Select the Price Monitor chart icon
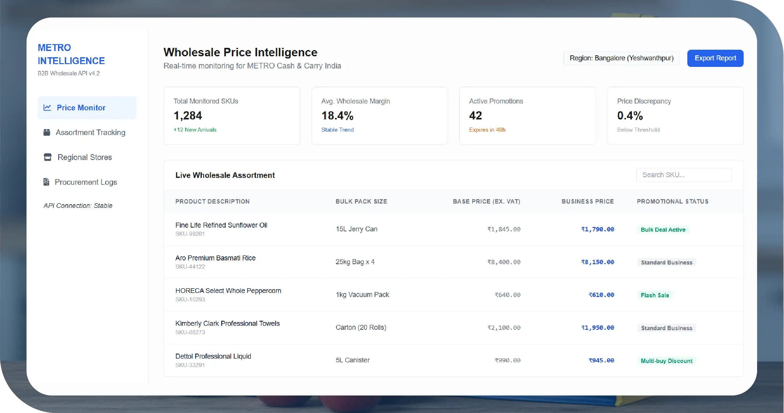Screen dimensions: 784x413 [47, 108]
